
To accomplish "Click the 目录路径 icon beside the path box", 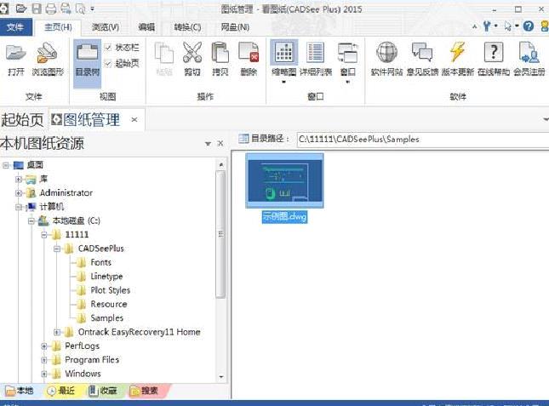I will click(243, 139).
